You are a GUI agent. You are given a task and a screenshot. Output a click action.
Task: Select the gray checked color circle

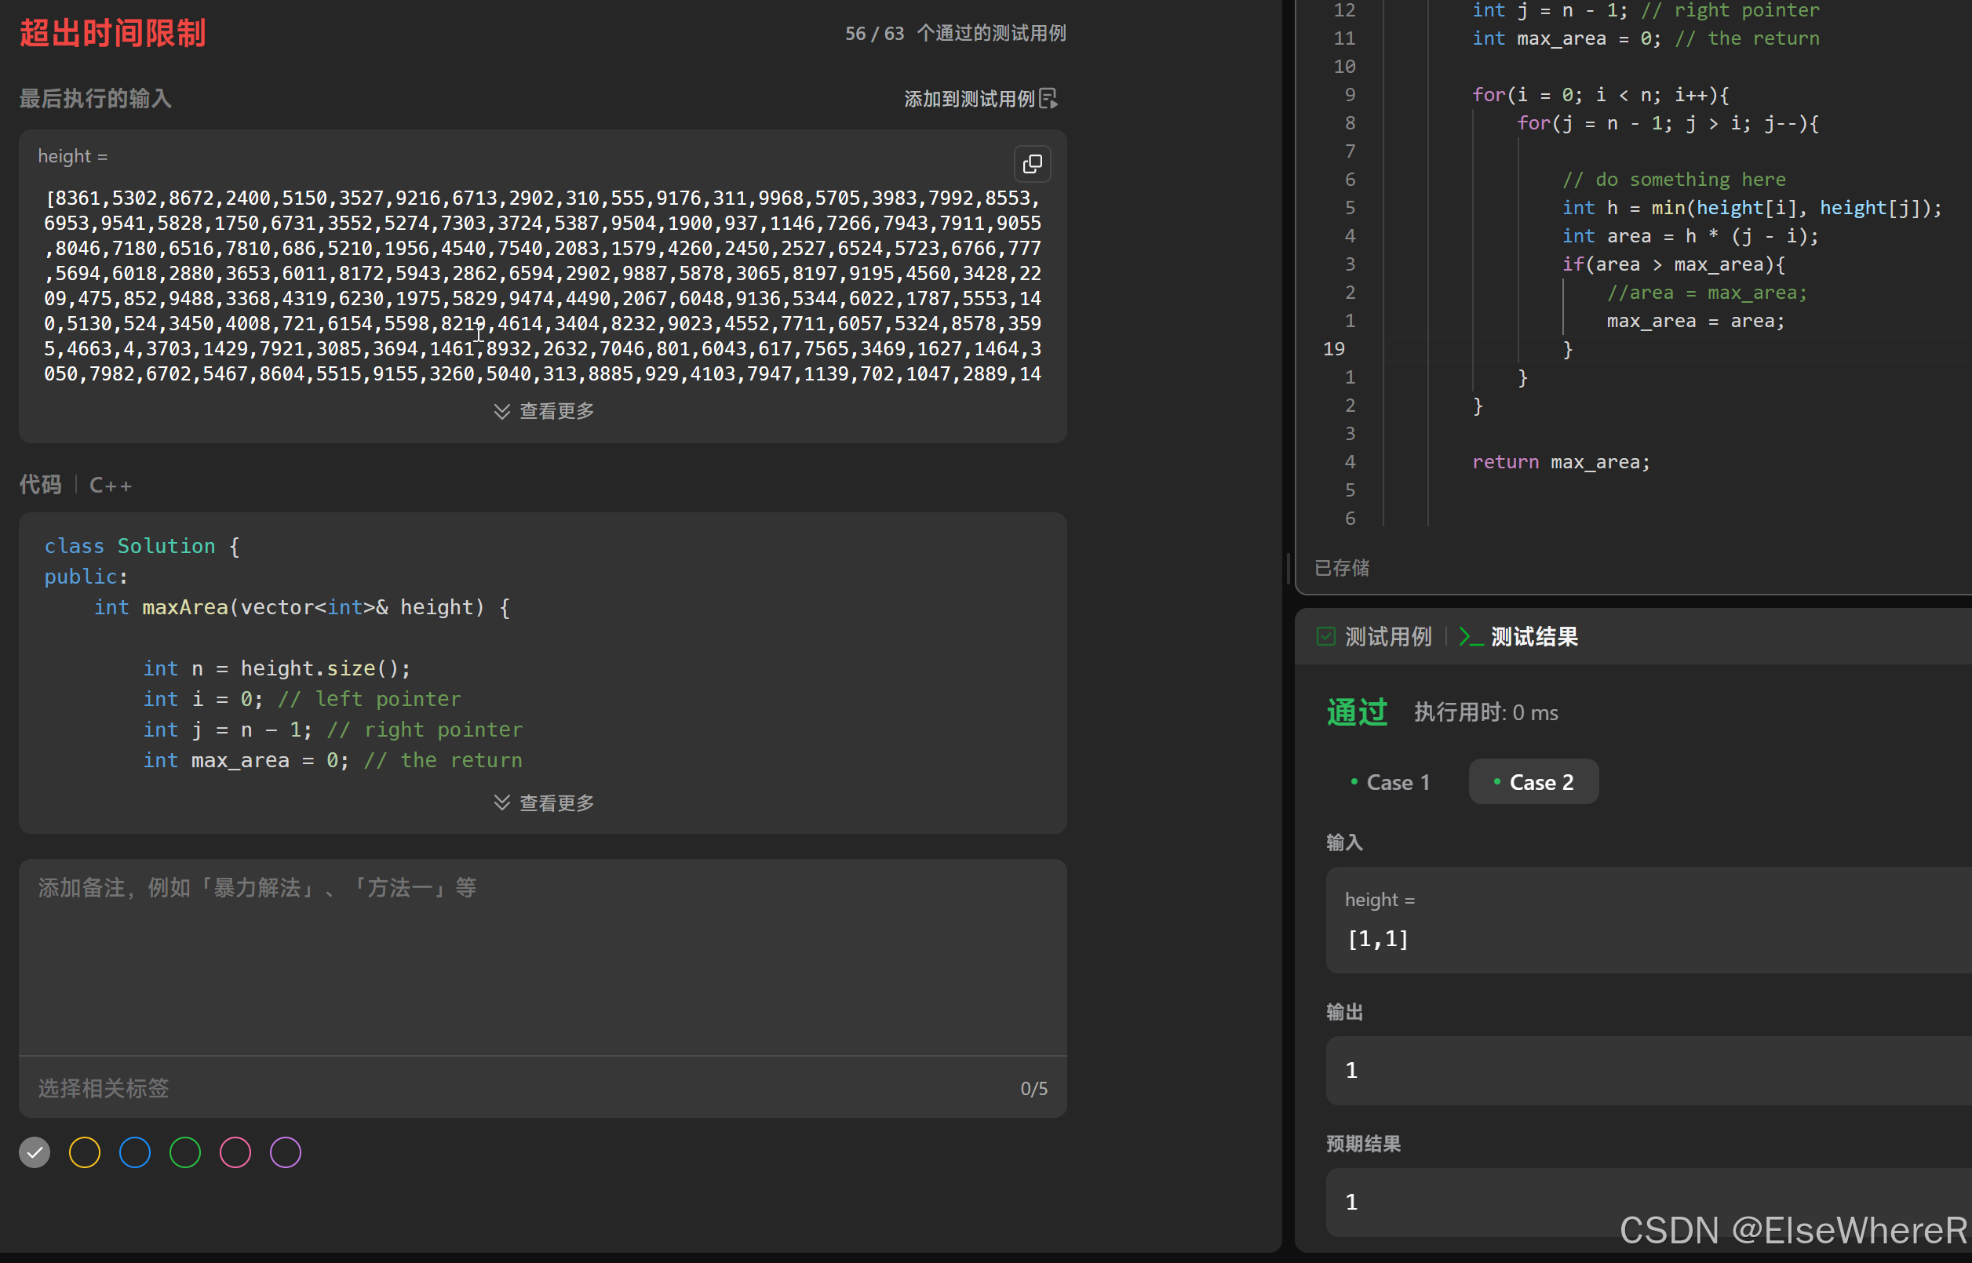coord(35,1152)
